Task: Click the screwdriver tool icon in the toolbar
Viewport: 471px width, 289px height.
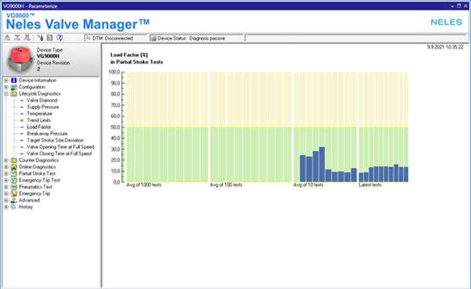Action: [x=41, y=38]
